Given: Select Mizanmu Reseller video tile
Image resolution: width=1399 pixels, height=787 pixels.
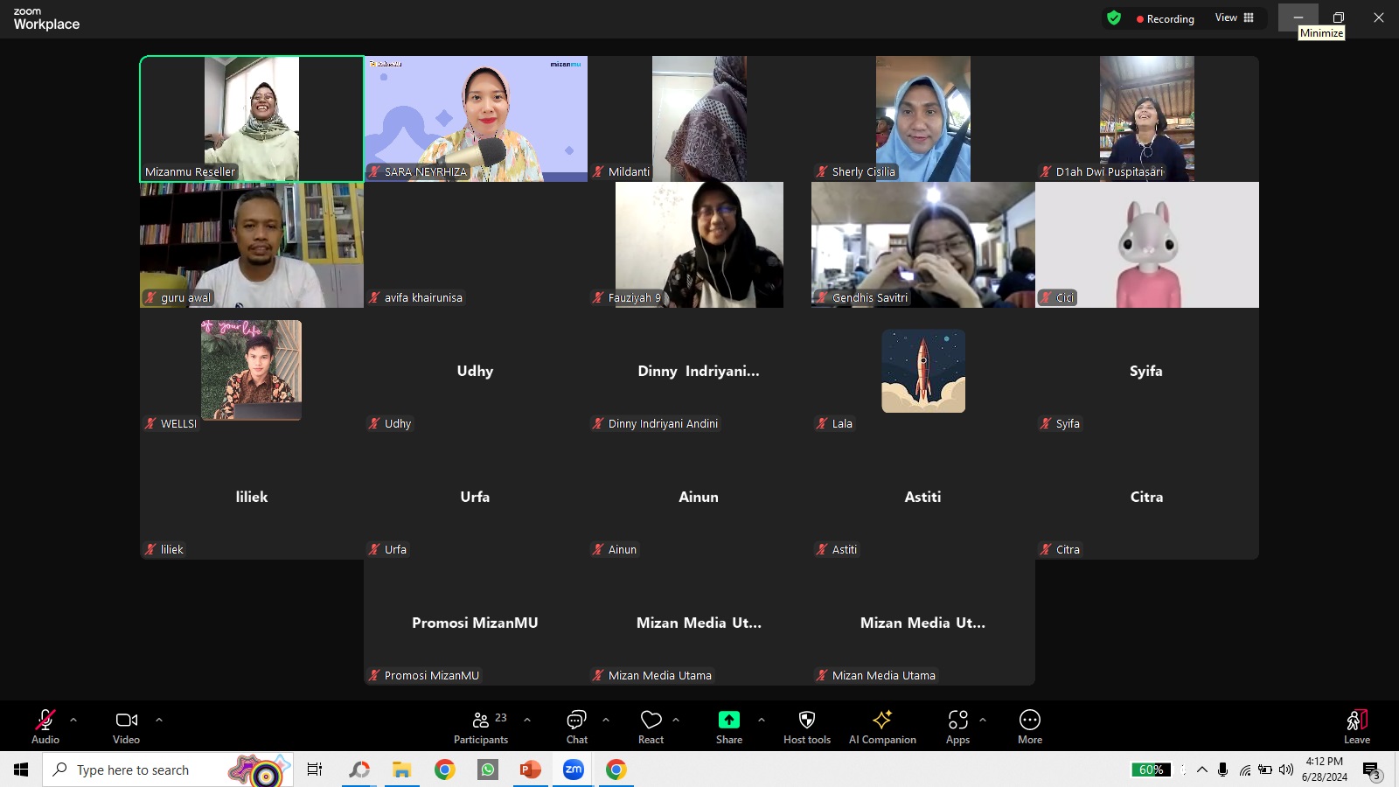Looking at the screenshot, I should coord(252,119).
